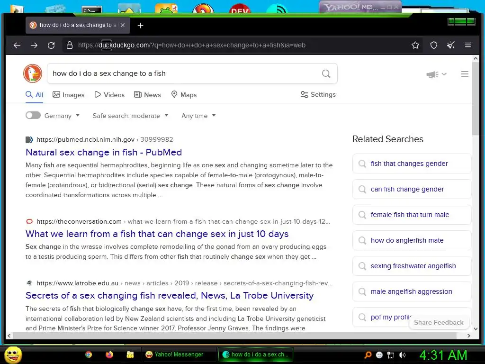Click the magnifier search button in search box

[326, 73]
